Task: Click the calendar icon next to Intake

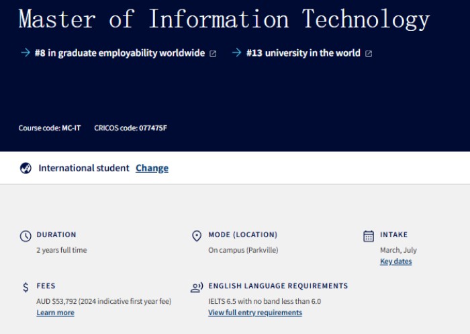Action: point(369,236)
